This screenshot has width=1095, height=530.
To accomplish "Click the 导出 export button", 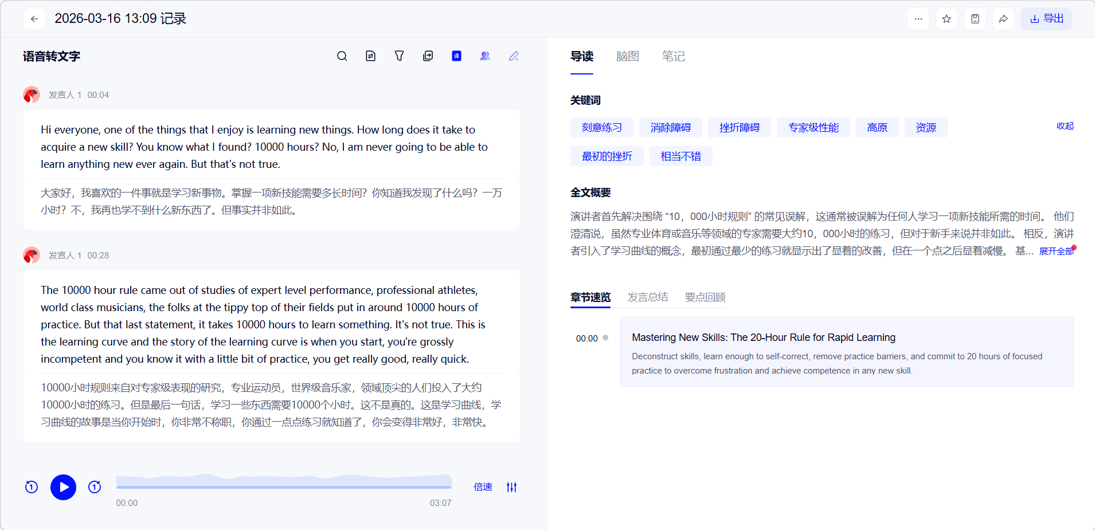I will click(1046, 19).
